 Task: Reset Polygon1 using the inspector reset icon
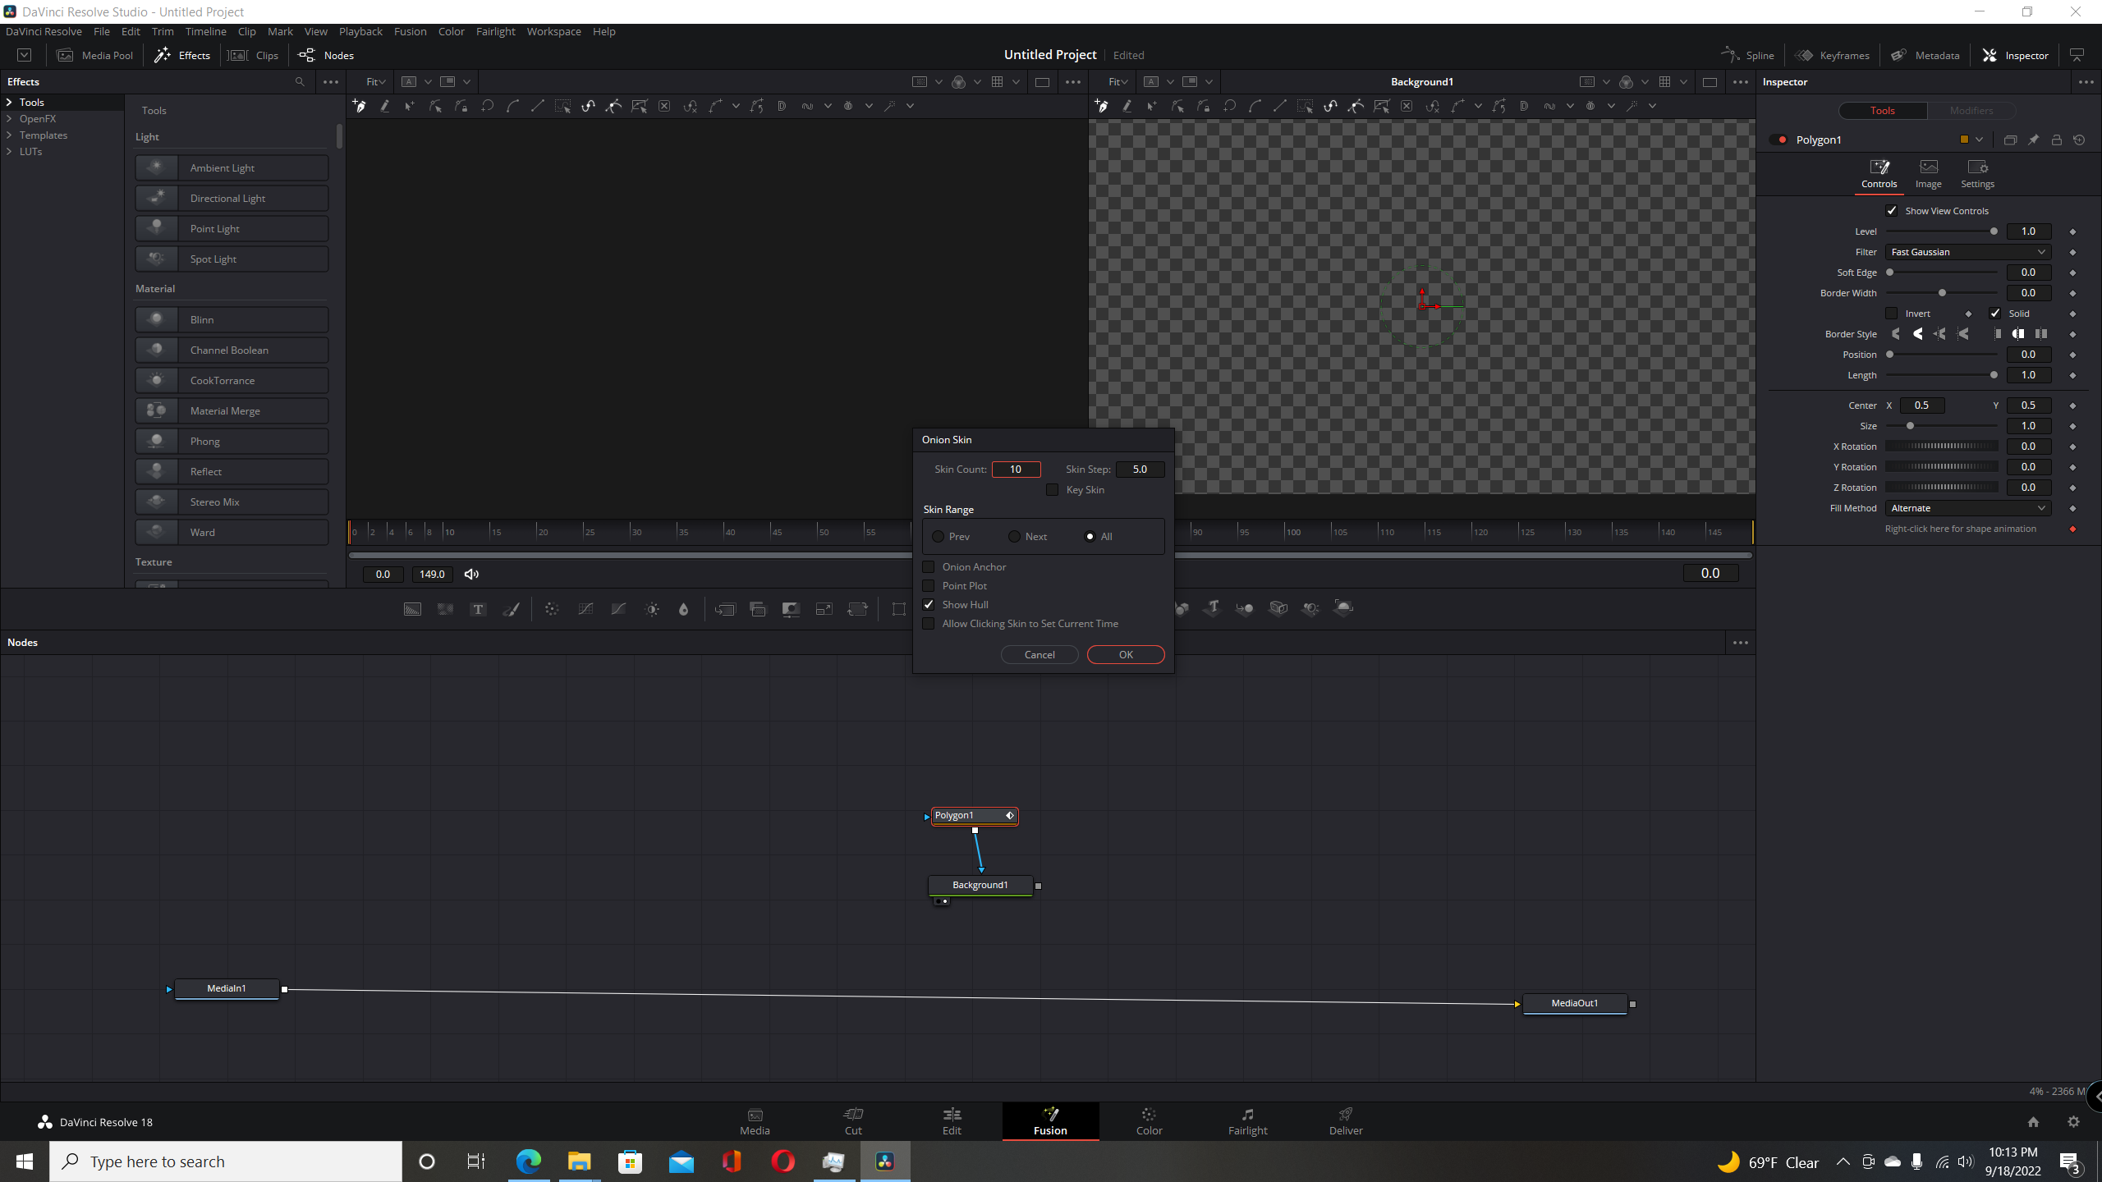tap(2079, 140)
